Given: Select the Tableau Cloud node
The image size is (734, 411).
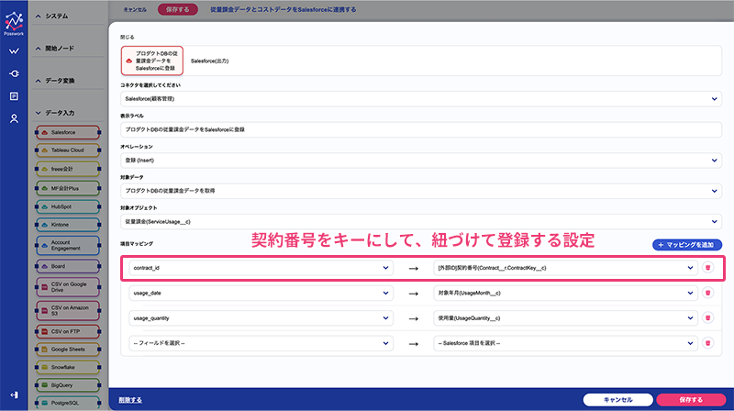Looking at the screenshot, I should coord(68,150).
